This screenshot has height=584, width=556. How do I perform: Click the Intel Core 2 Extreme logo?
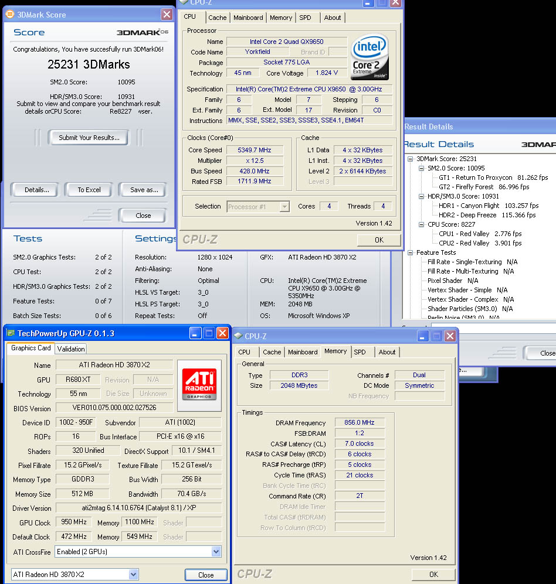(369, 57)
